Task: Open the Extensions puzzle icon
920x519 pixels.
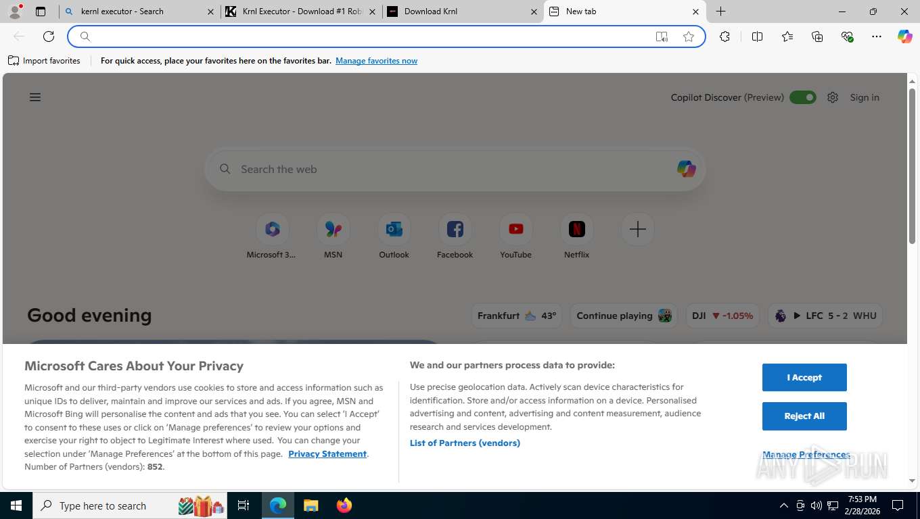Action: coord(724,36)
